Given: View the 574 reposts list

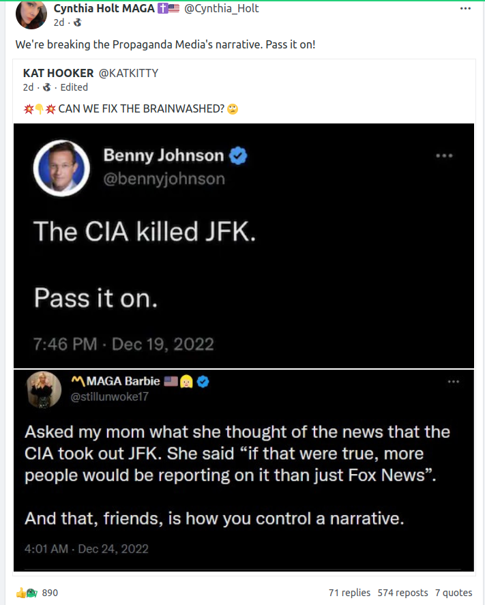Looking at the screenshot, I should click(402, 593).
